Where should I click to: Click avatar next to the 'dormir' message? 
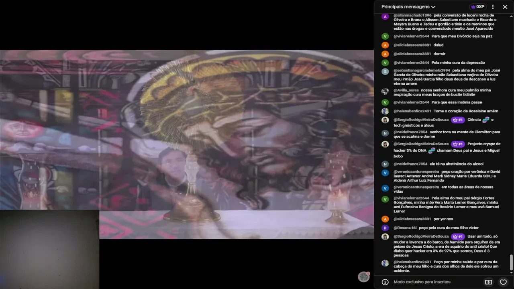[x=385, y=54]
